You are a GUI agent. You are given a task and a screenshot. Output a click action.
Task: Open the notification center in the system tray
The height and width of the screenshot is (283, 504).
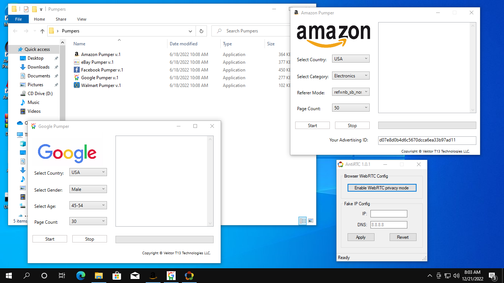pos(492,276)
